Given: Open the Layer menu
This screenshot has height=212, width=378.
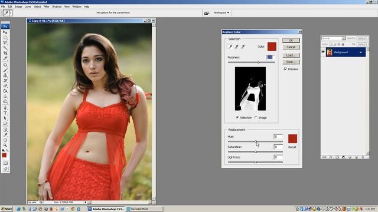Looking at the screenshot, I should [28, 6].
